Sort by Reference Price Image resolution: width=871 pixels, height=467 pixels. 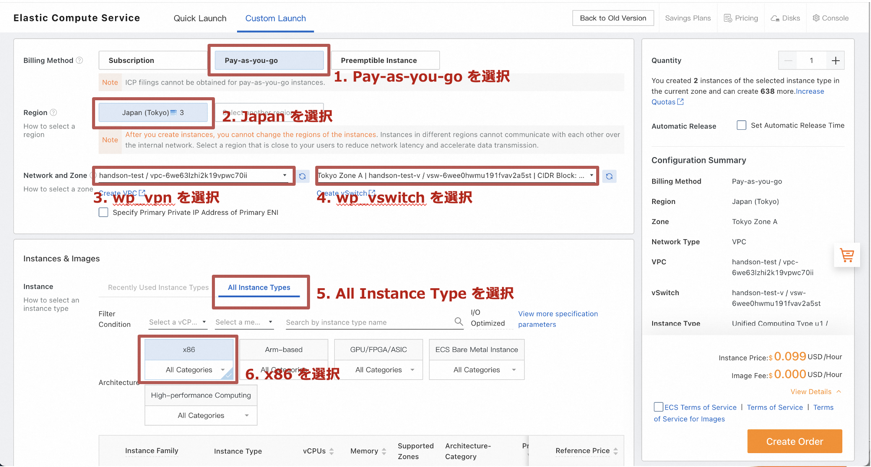point(616,451)
